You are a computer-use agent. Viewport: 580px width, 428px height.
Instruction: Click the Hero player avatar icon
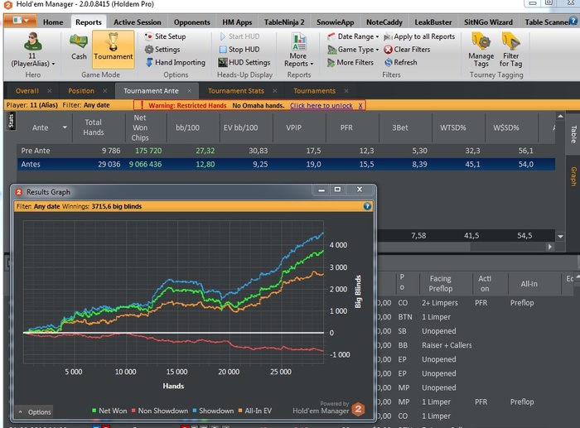point(32,41)
